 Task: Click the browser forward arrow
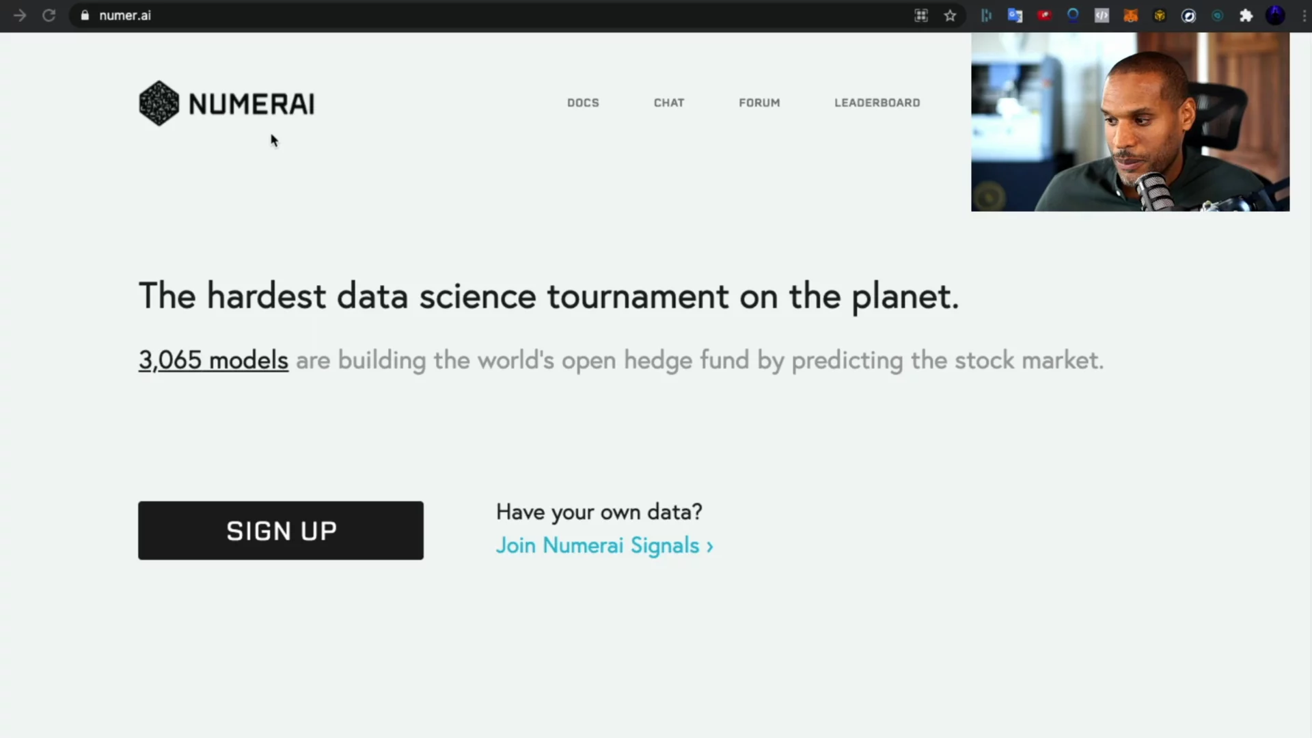click(x=20, y=15)
